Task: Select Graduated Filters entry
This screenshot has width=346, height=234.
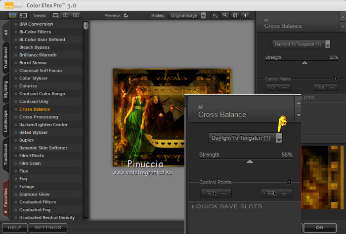Action: tap(38, 202)
